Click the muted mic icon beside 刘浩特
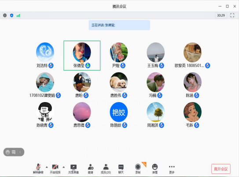239x177 pixels. [x=51, y=66]
